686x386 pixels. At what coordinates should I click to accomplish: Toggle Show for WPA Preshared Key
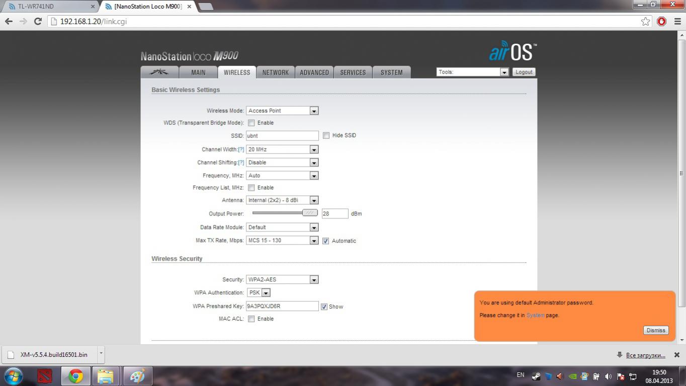pyautogui.click(x=324, y=306)
